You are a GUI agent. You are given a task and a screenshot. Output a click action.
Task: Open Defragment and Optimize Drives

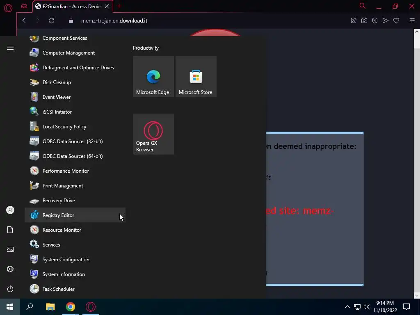pos(75,68)
